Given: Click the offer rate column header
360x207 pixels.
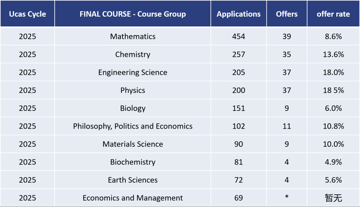Looking at the screenshot, I should coord(333,14).
